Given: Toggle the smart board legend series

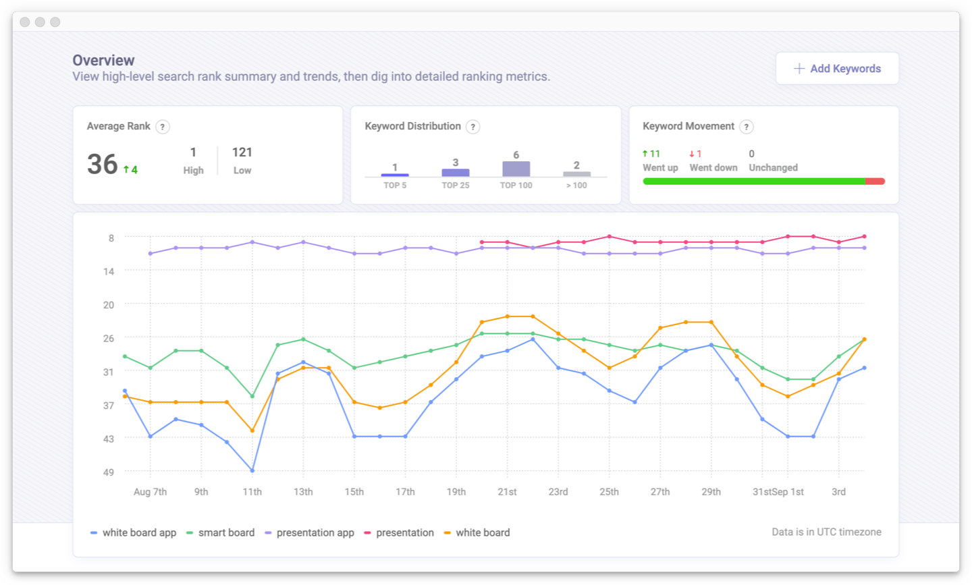Looking at the screenshot, I should click(x=220, y=532).
